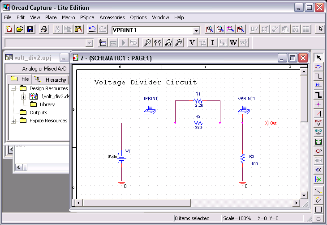Open the Place menu
327x225 pixels.
tap(51, 17)
